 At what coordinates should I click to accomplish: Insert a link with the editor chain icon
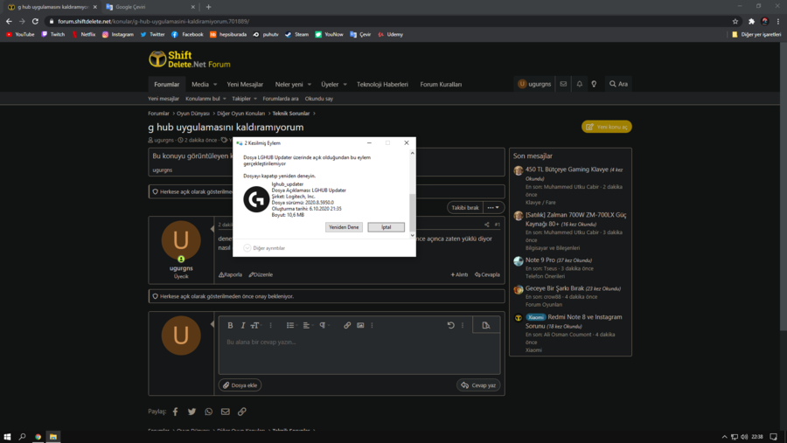click(347, 325)
